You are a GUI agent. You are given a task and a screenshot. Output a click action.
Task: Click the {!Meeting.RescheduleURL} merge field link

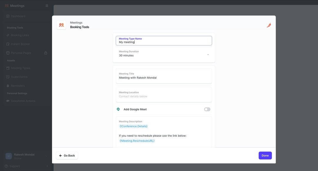click(137, 141)
